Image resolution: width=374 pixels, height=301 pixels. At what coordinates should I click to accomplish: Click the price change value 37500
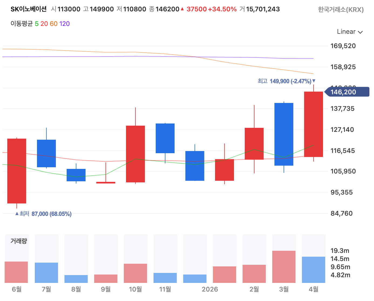tap(197, 9)
